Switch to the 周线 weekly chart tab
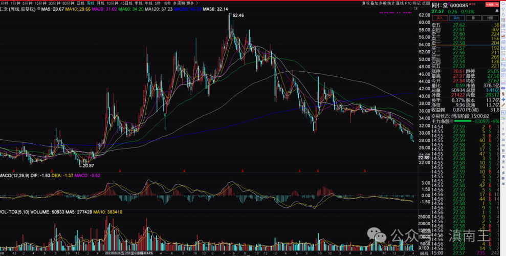The width and height of the screenshot is (506, 256). [91, 3]
